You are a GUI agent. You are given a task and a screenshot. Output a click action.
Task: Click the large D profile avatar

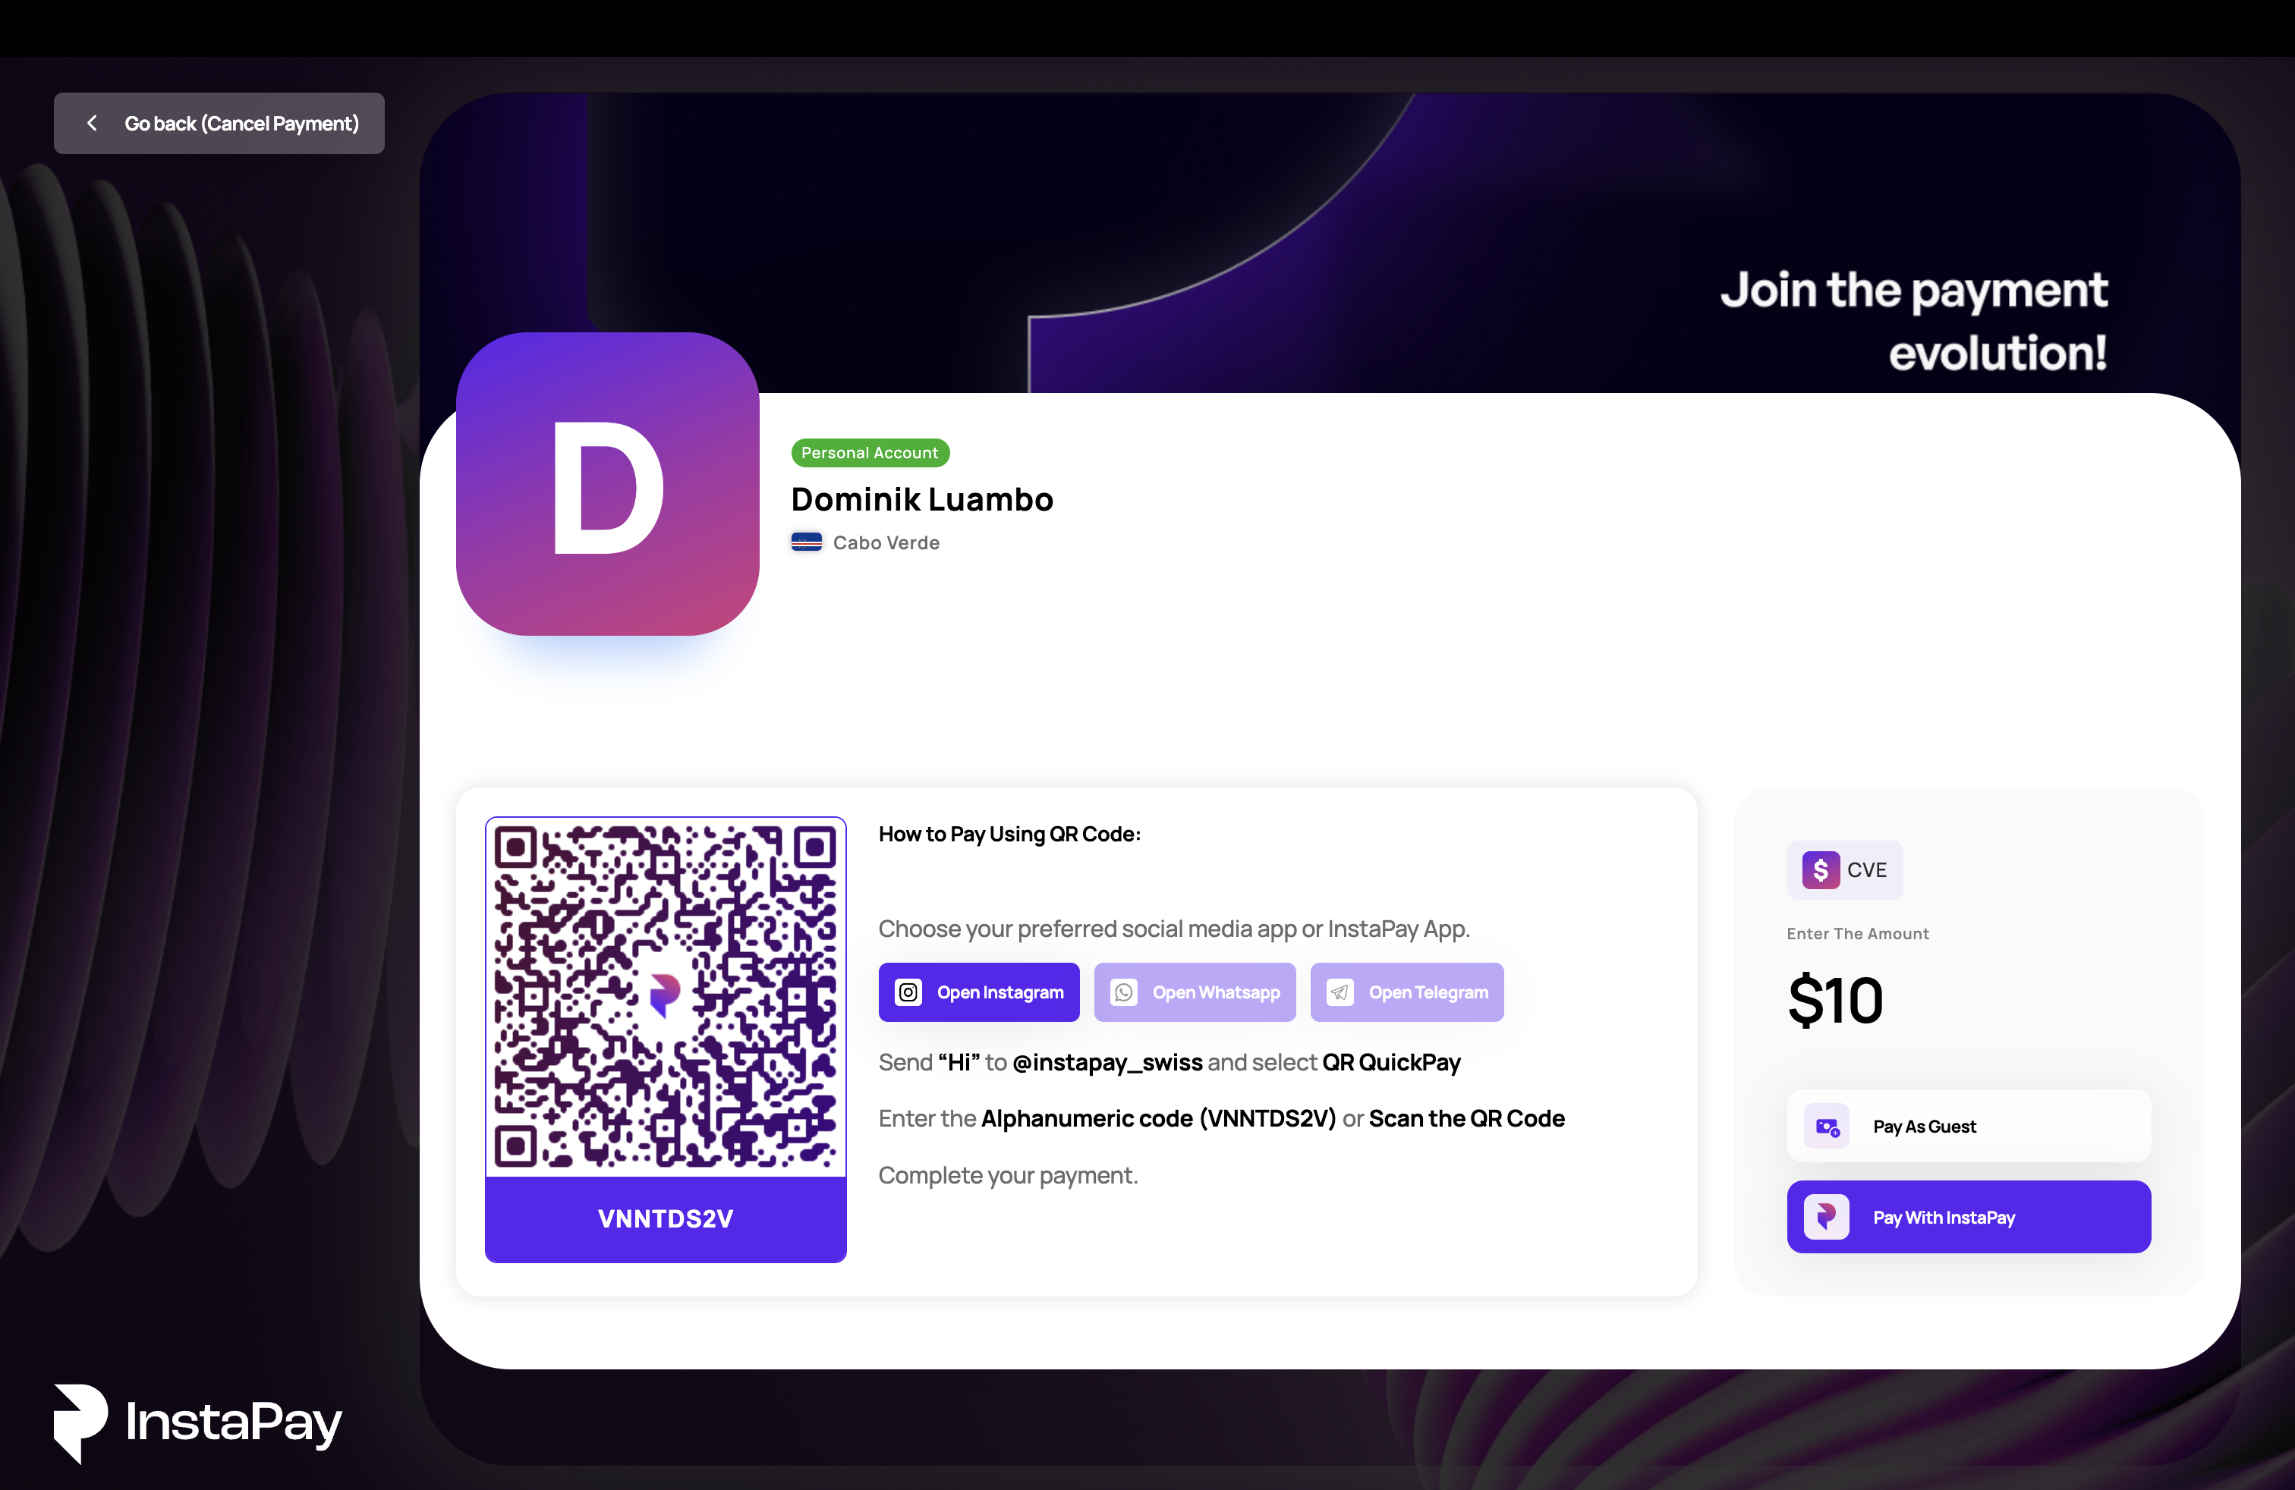[x=607, y=484]
